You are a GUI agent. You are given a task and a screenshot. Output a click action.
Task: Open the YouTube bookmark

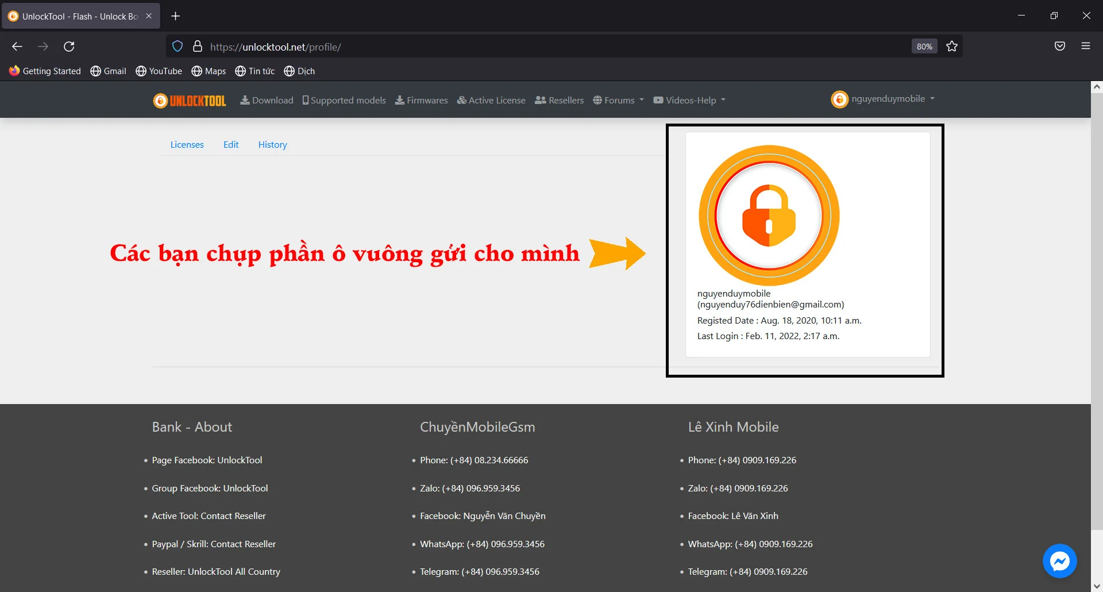click(159, 71)
